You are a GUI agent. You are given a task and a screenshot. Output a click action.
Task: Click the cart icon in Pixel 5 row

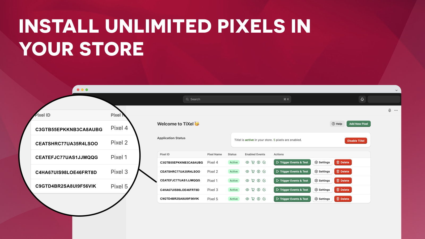253,199
